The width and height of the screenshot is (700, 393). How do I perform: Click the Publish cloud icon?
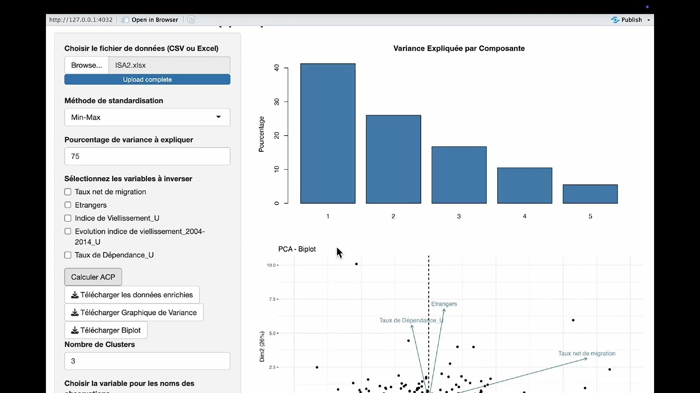[x=615, y=20]
